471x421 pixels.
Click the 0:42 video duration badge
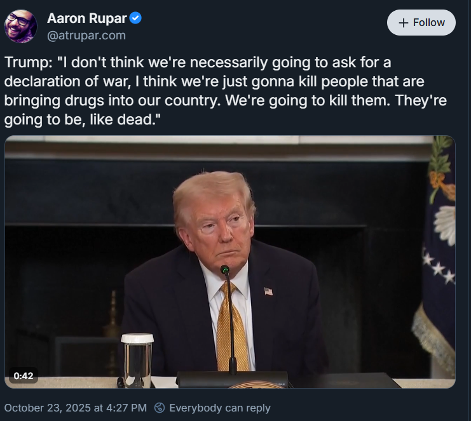[23, 376]
